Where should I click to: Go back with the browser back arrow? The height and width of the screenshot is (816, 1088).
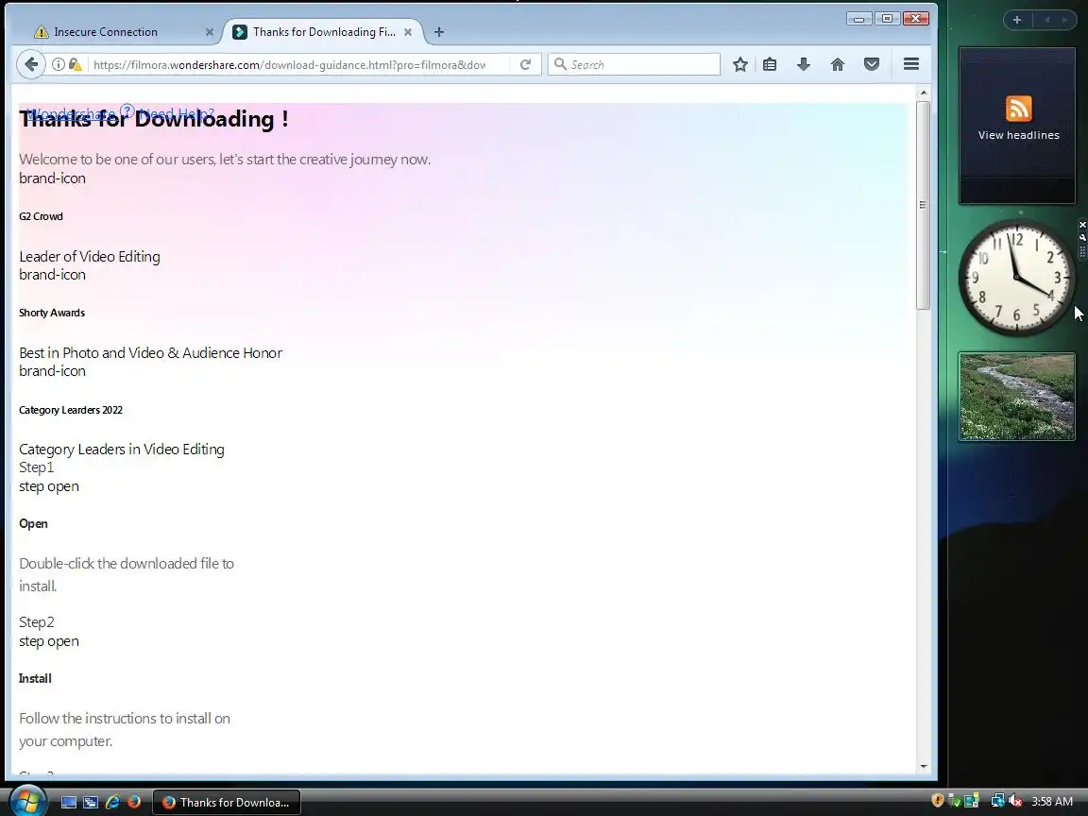(x=30, y=64)
